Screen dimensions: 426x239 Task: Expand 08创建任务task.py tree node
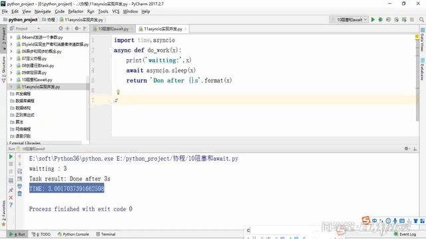11,65
